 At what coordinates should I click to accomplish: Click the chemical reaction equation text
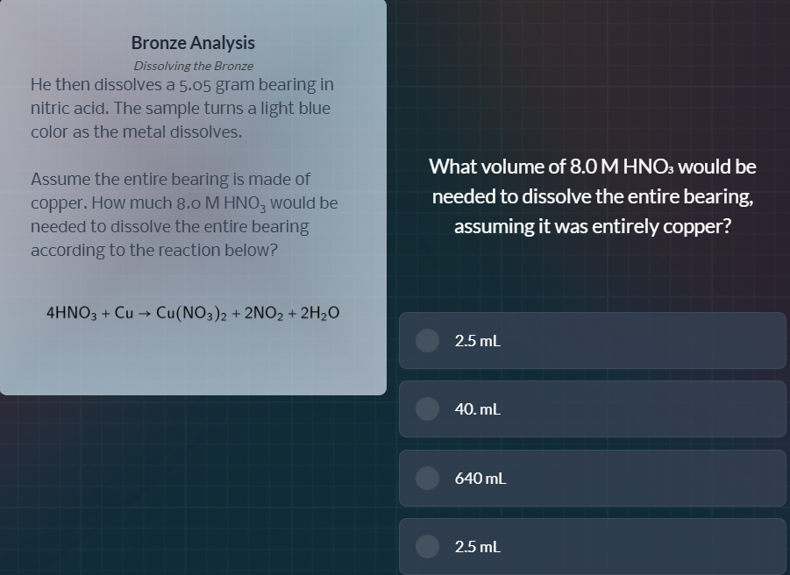pos(193,312)
